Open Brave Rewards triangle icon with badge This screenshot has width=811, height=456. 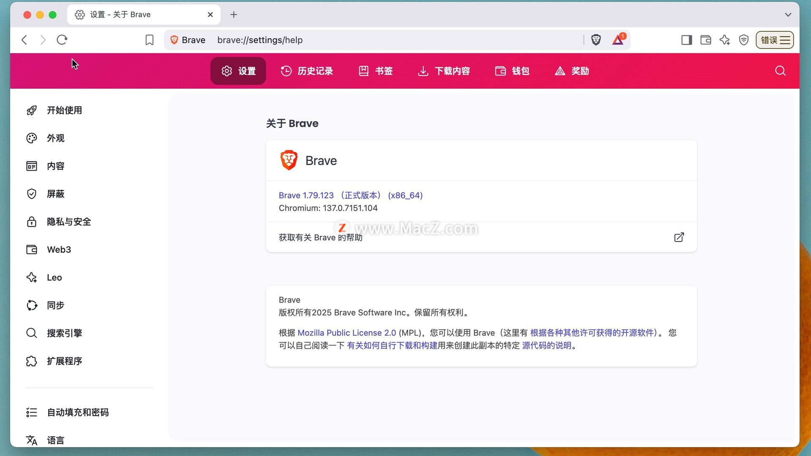(x=619, y=39)
